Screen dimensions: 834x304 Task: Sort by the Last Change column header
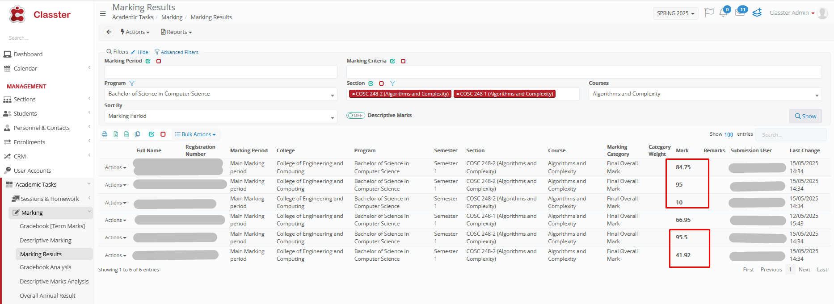(x=805, y=151)
